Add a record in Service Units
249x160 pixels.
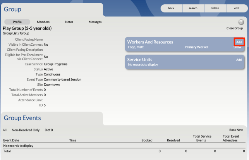click(239, 60)
